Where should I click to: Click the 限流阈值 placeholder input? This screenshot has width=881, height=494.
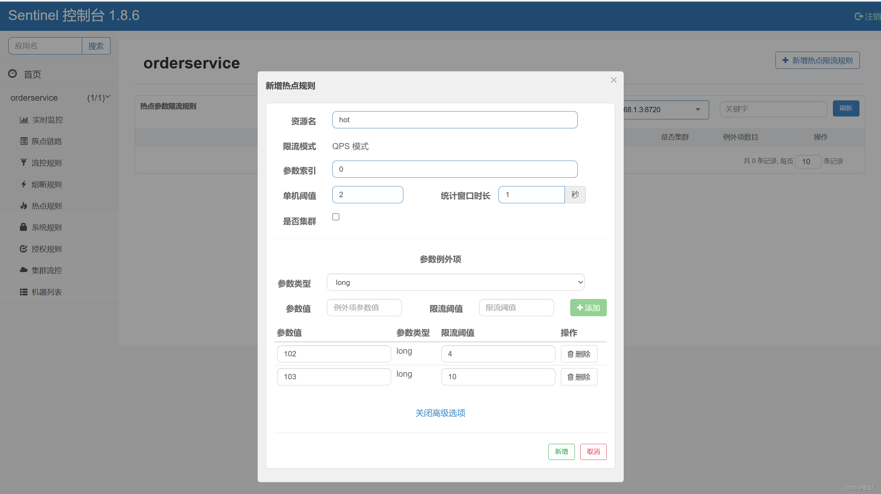pos(516,308)
